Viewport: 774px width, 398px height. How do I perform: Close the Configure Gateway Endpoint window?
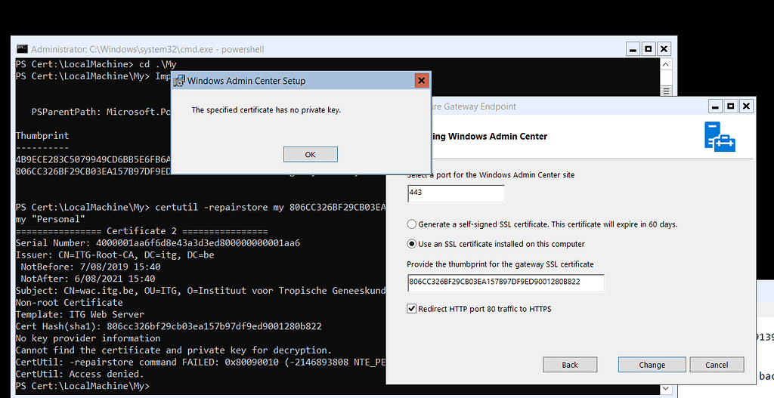point(746,106)
